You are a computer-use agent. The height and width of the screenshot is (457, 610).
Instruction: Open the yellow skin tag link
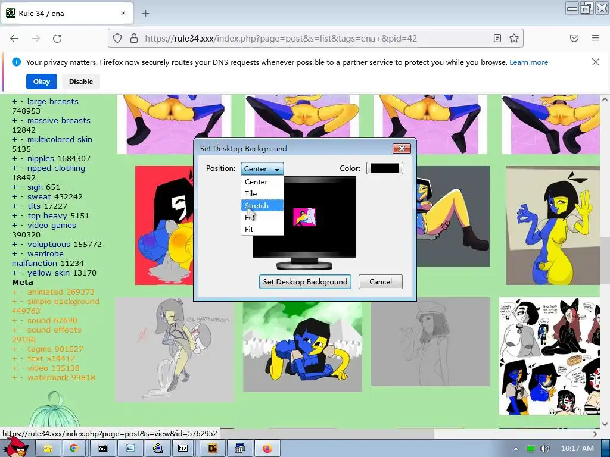(x=49, y=273)
